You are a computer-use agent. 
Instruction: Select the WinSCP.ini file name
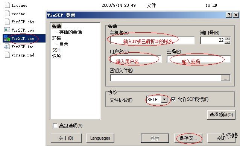(23, 47)
